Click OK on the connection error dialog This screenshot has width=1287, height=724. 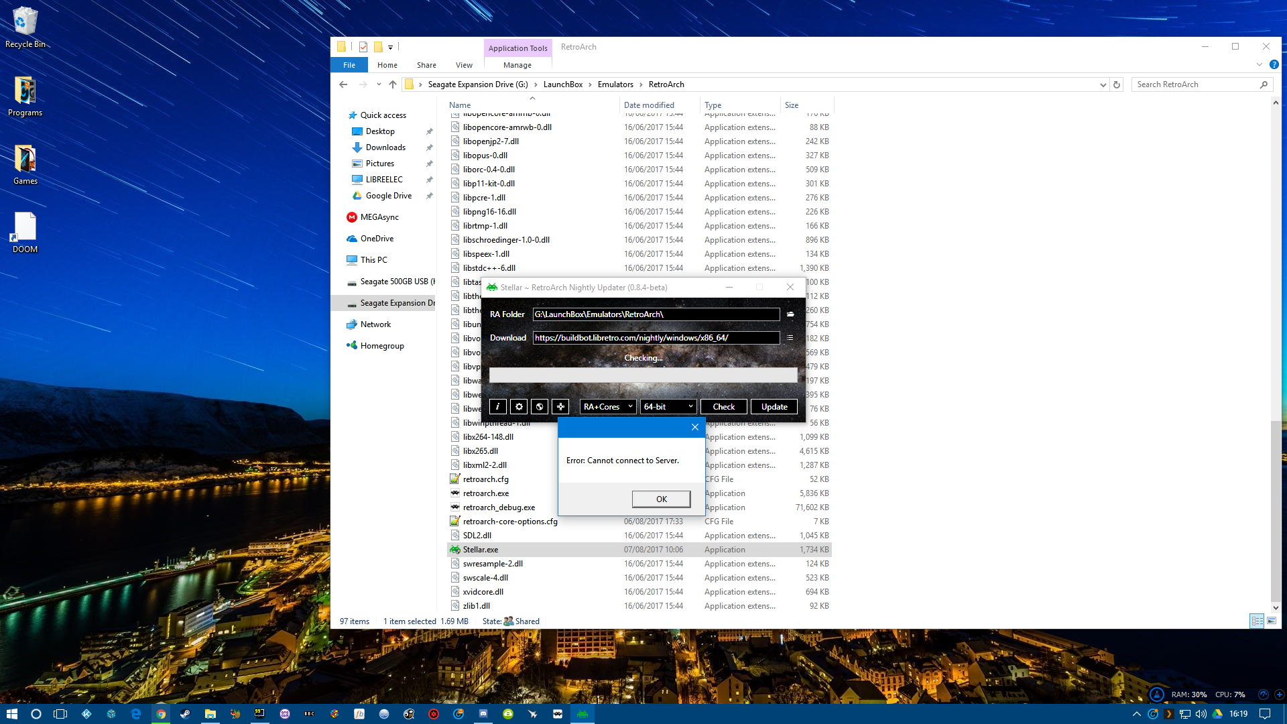click(x=662, y=499)
